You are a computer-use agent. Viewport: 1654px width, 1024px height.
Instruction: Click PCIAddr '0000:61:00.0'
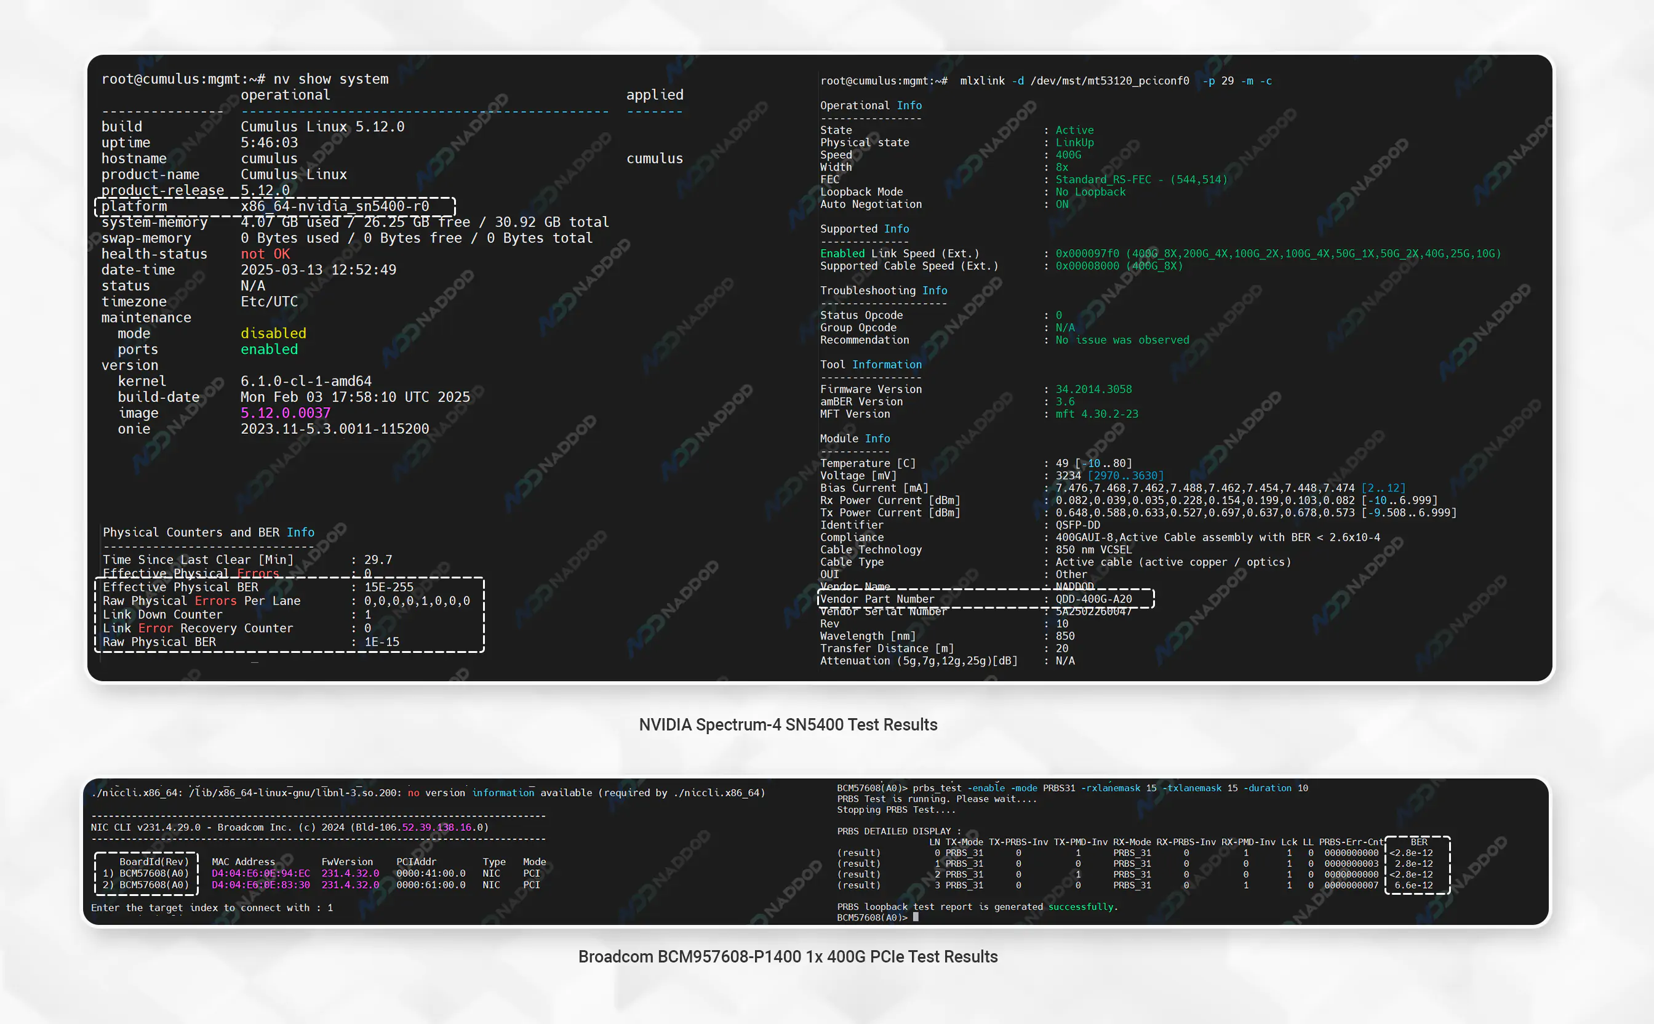(x=431, y=884)
